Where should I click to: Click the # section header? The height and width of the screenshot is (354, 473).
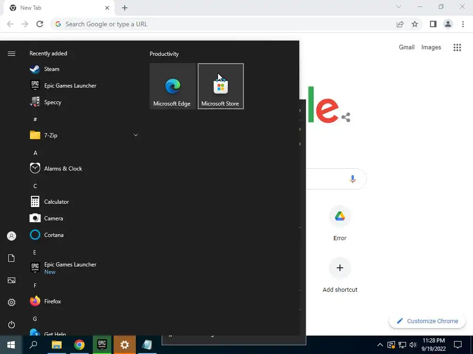(35, 119)
